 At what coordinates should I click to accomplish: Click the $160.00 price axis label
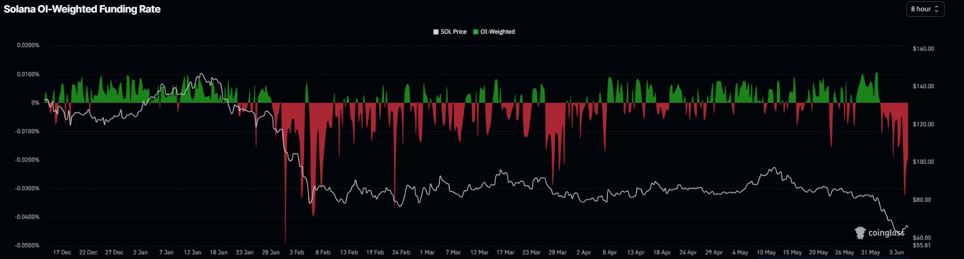pos(923,49)
